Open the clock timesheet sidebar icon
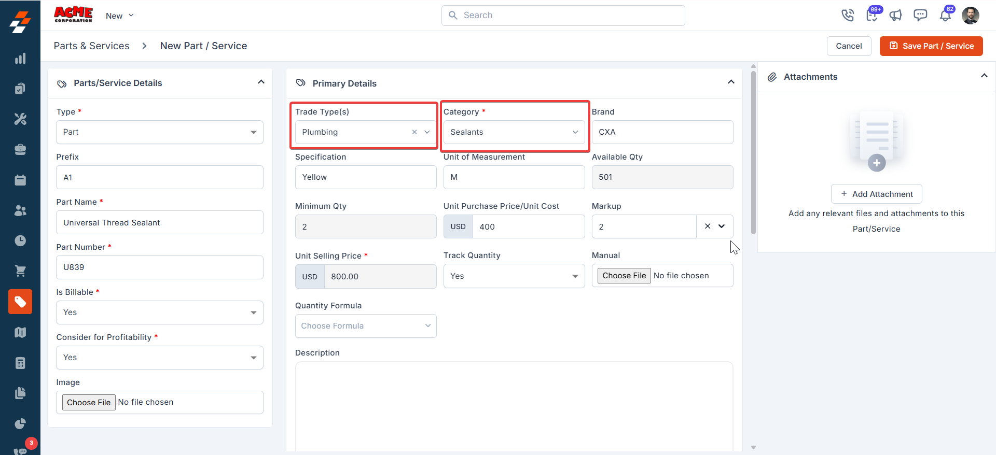The height and width of the screenshot is (455, 996). 20,240
